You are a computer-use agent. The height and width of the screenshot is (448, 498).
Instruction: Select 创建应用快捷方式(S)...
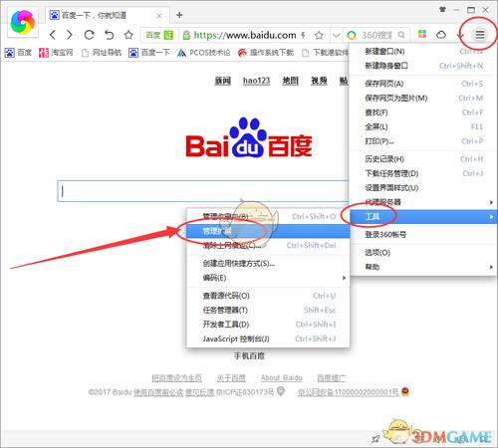268,263
